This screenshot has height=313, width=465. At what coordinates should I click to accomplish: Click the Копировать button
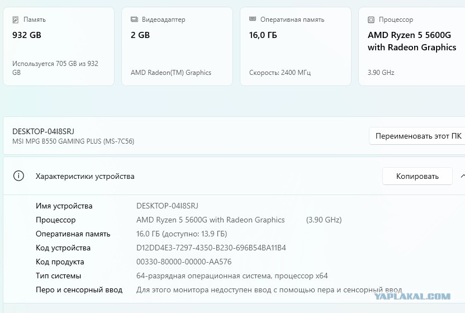pyautogui.click(x=417, y=176)
